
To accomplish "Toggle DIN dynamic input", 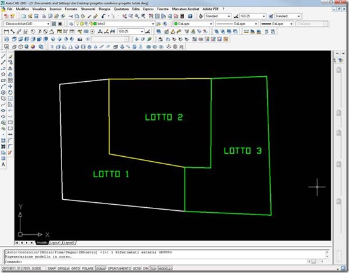I will pos(146,269).
